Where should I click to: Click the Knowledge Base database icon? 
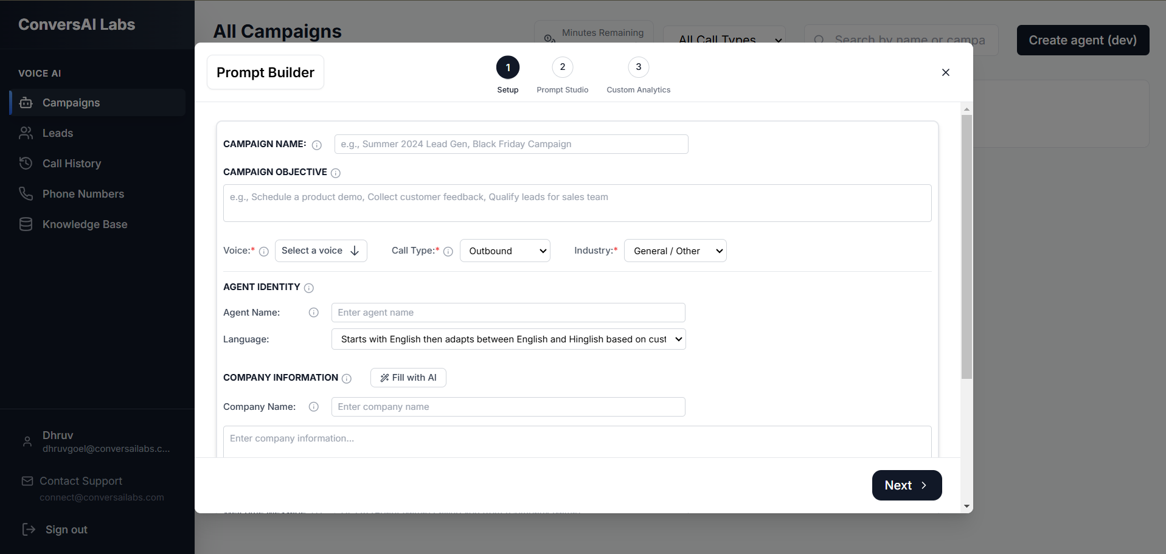pos(26,224)
